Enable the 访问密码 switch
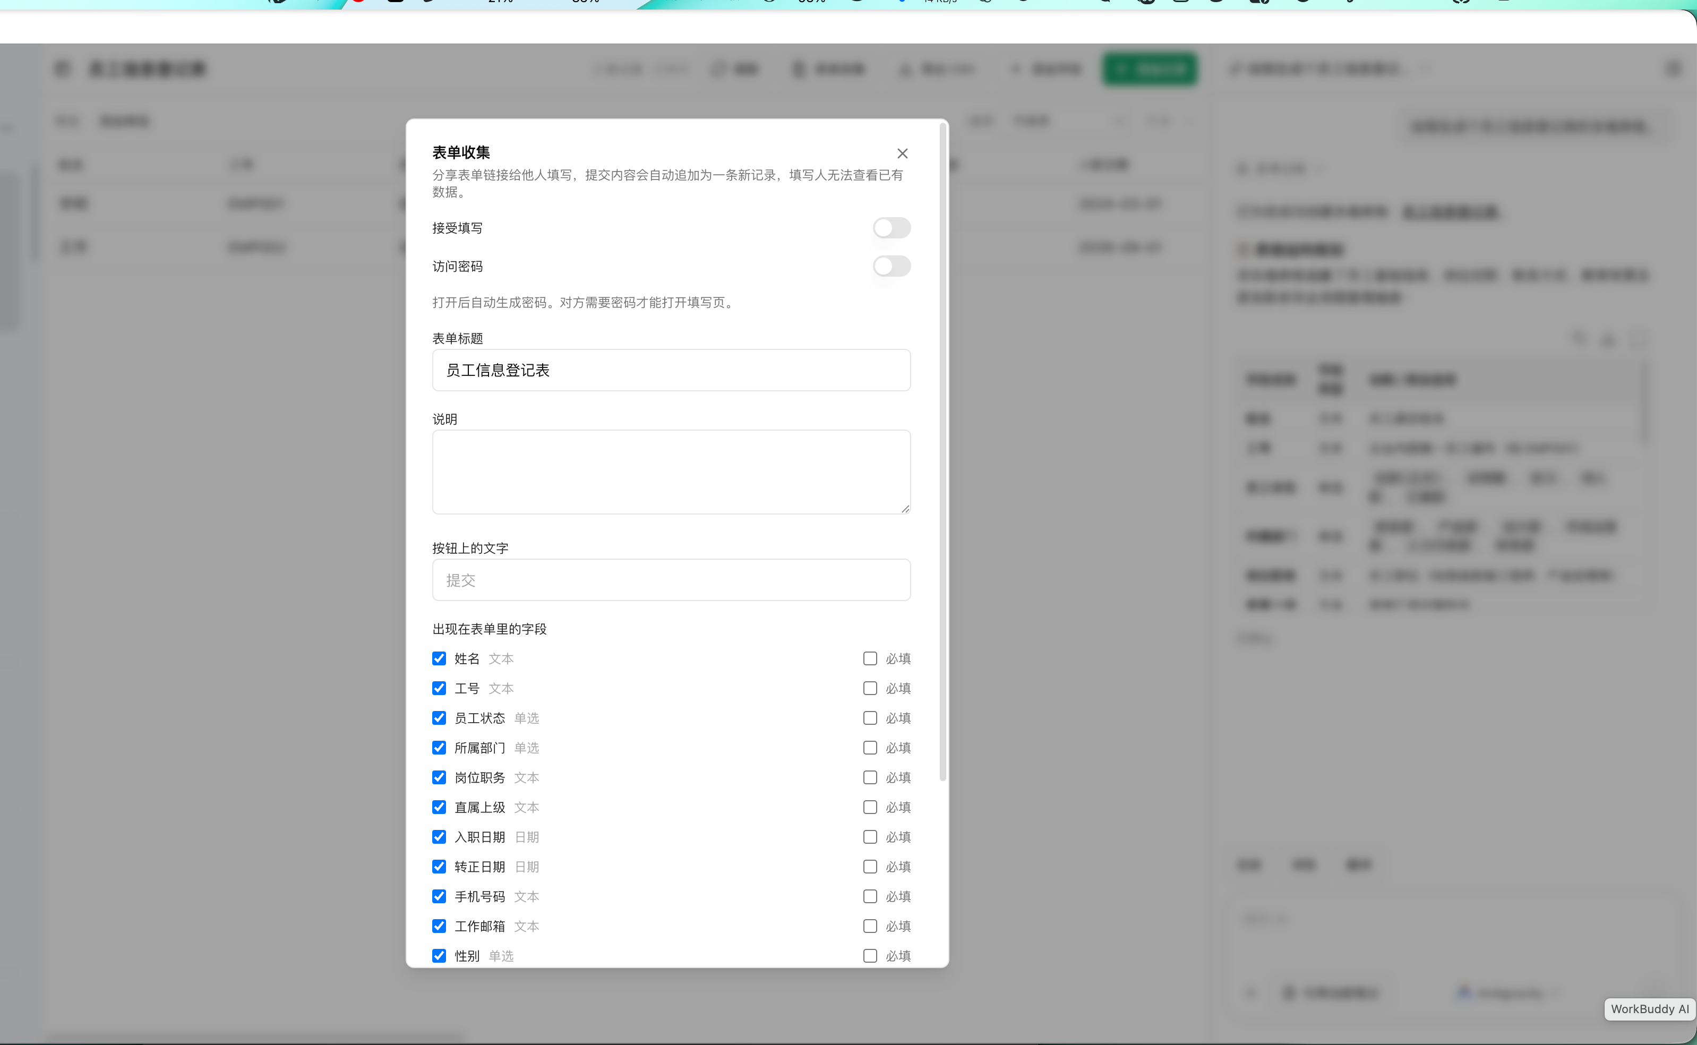 [x=892, y=266]
